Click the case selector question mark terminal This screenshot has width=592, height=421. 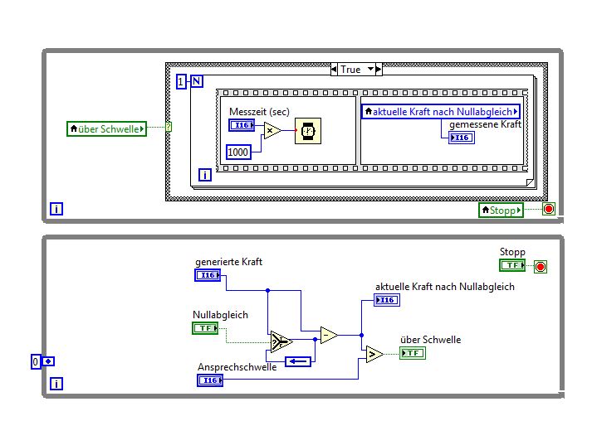169,127
